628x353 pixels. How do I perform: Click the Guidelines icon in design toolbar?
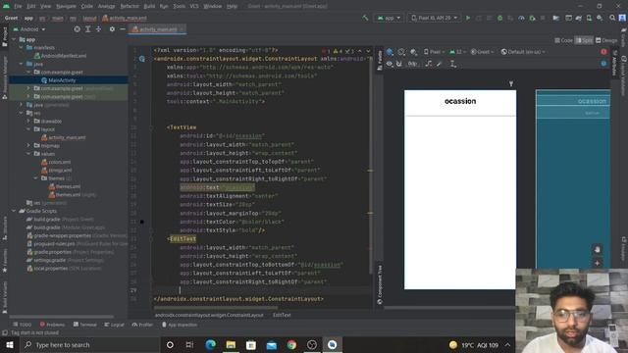click(x=453, y=64)
